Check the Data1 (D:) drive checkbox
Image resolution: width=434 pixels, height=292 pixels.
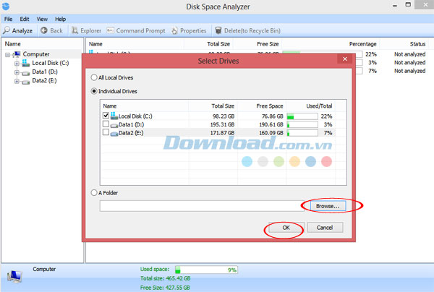[x=106, y=124]
